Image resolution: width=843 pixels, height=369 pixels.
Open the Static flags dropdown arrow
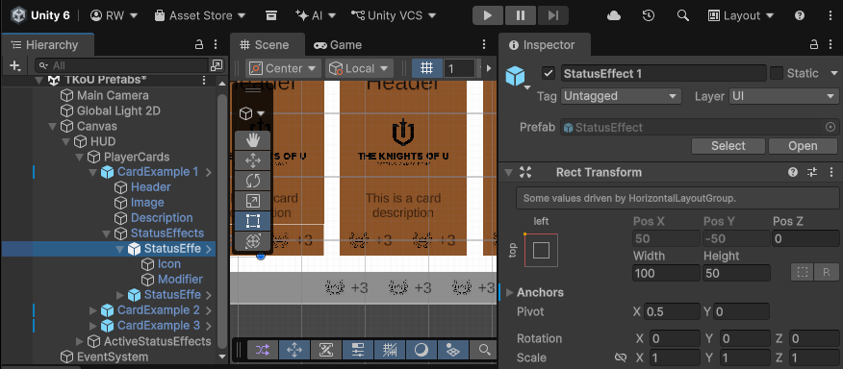[x=834, y=73]
